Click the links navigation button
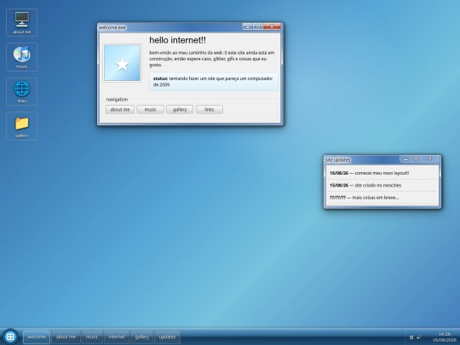460x345 pixels. coord(210,109)
